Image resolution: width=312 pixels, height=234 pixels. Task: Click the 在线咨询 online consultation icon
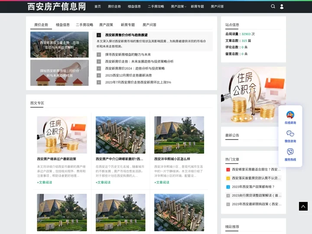[290, 115]
